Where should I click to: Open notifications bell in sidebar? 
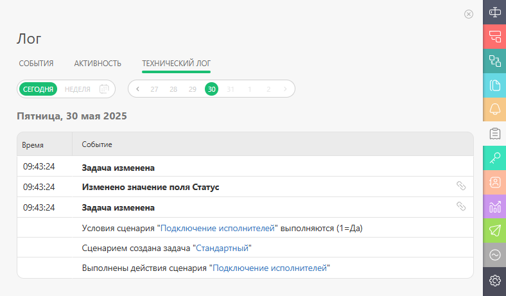(494, 109)
